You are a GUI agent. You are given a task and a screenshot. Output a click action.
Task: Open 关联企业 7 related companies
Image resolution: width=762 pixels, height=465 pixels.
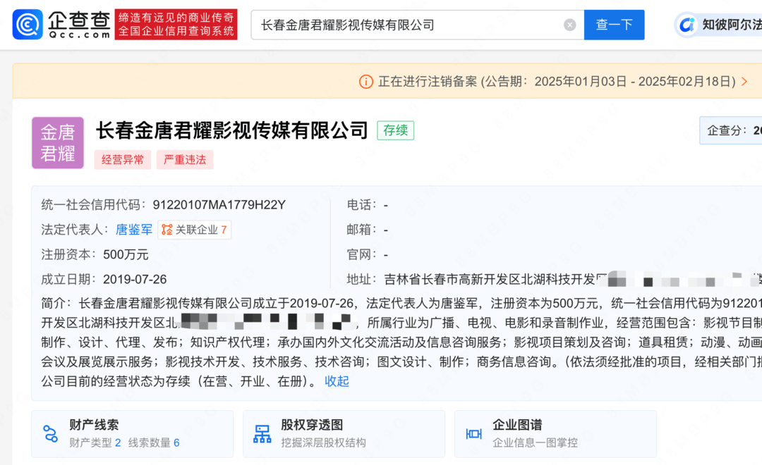pyautogui.click(x=195, y=230)
